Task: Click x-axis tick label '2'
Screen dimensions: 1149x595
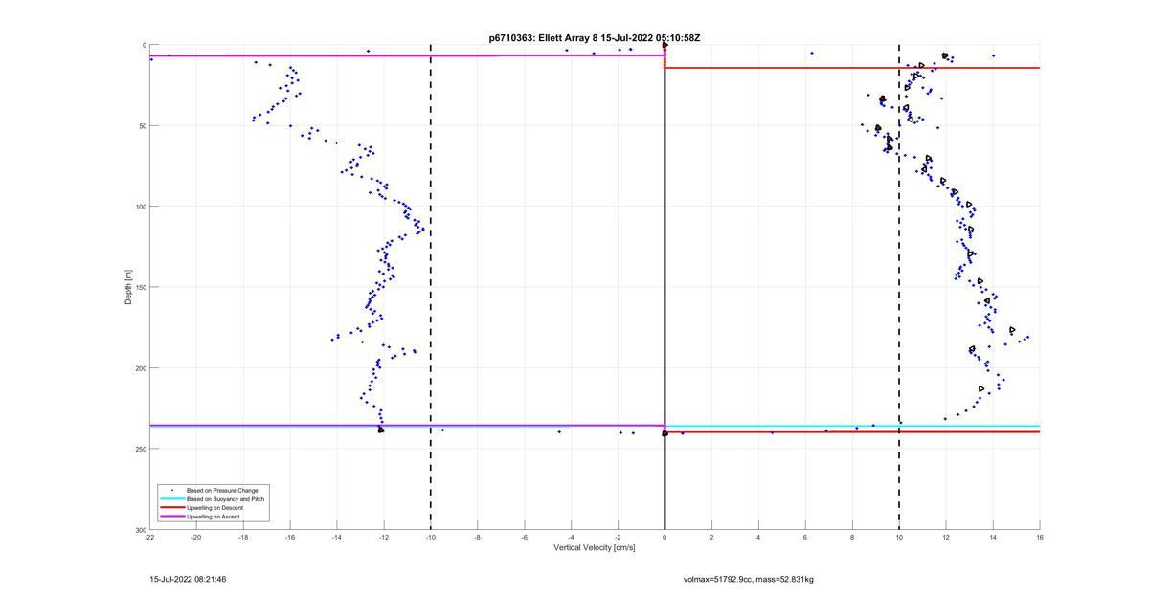Action: point(711,537)
